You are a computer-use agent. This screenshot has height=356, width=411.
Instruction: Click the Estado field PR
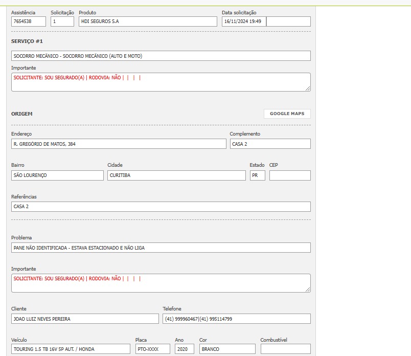pos(258,175)
